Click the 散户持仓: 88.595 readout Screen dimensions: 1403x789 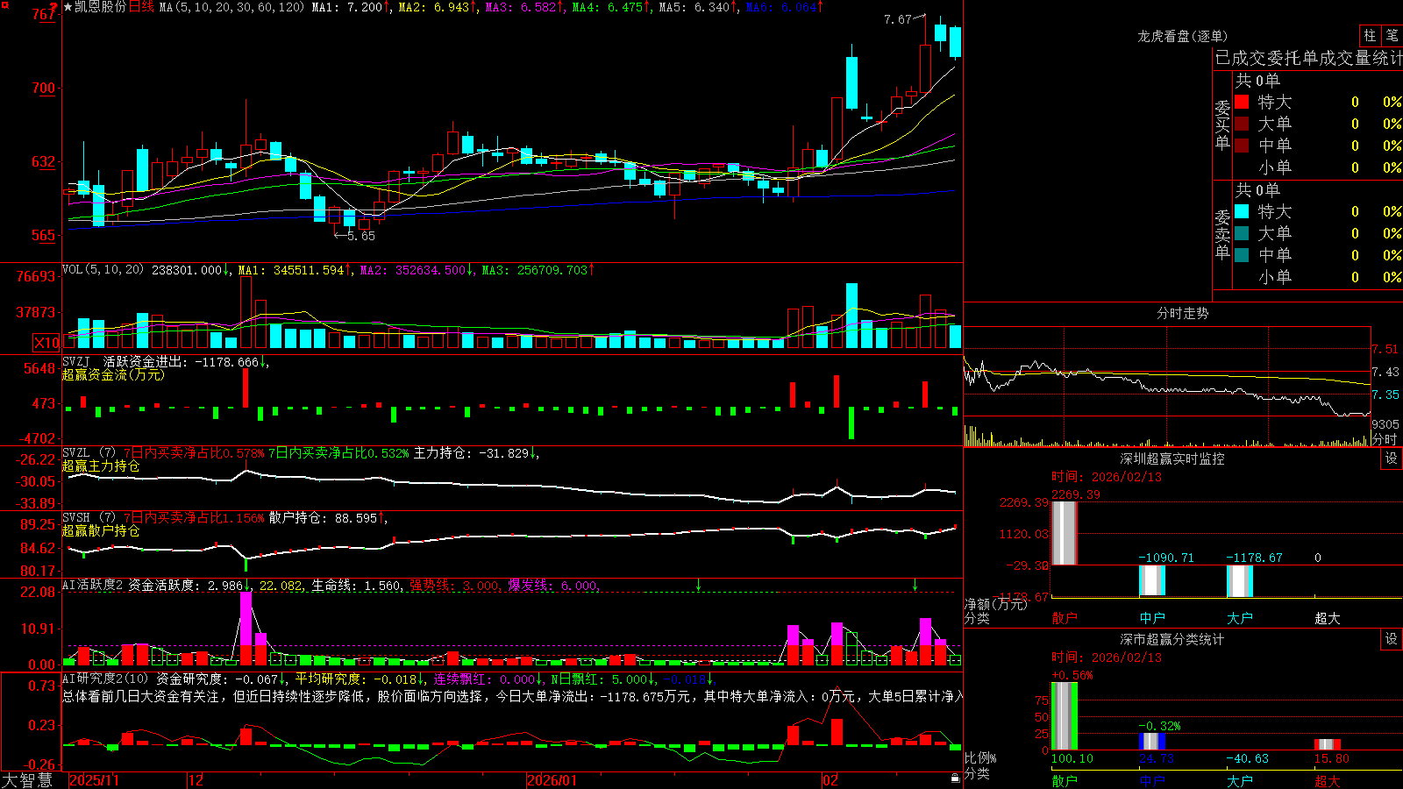click(x=323, y=517)
